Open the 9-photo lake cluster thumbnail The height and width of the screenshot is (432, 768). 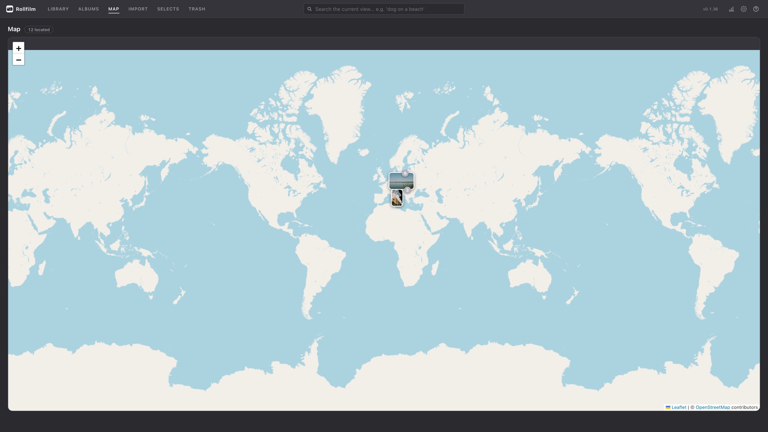401,181
